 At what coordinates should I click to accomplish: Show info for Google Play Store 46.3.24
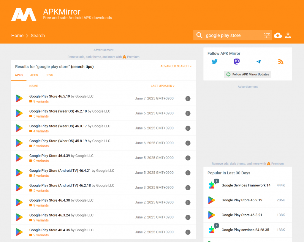[188, 217]
